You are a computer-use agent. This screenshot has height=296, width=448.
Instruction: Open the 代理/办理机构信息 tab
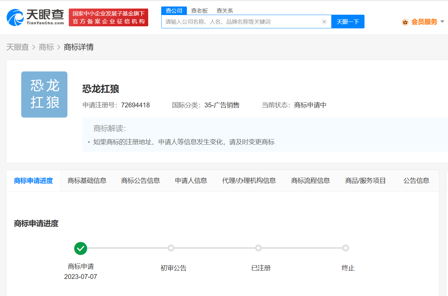[249, 181]
